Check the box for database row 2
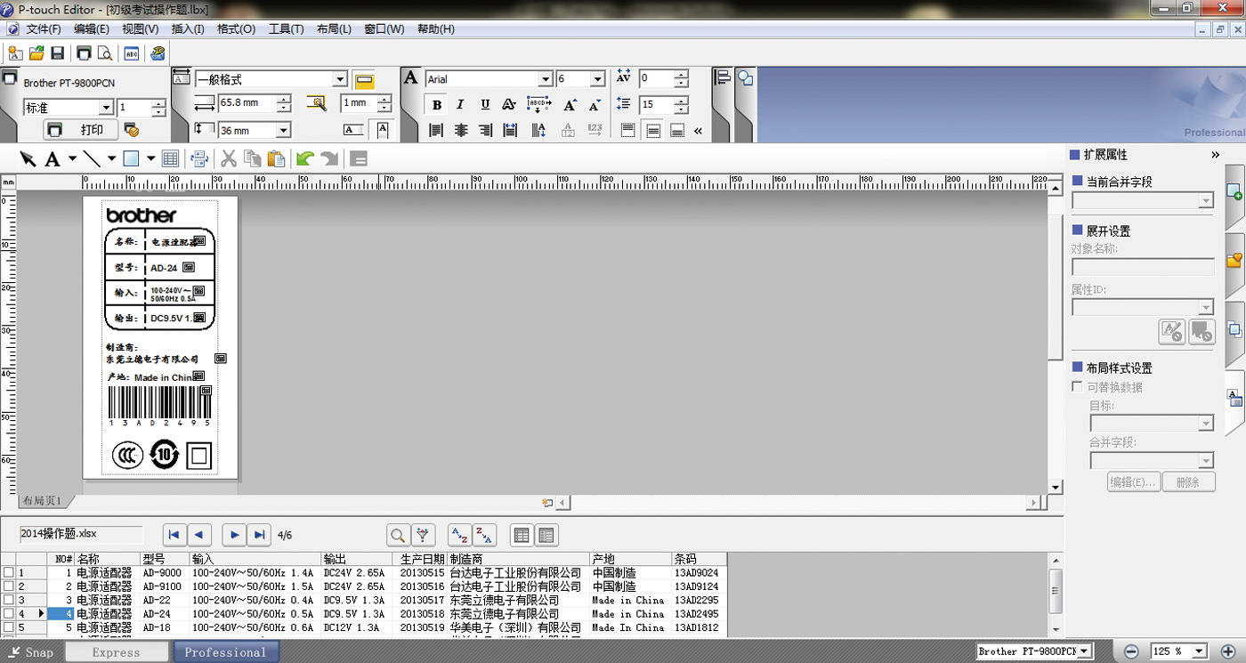Viewport: 1246px width, 663px height. (9, 586)
